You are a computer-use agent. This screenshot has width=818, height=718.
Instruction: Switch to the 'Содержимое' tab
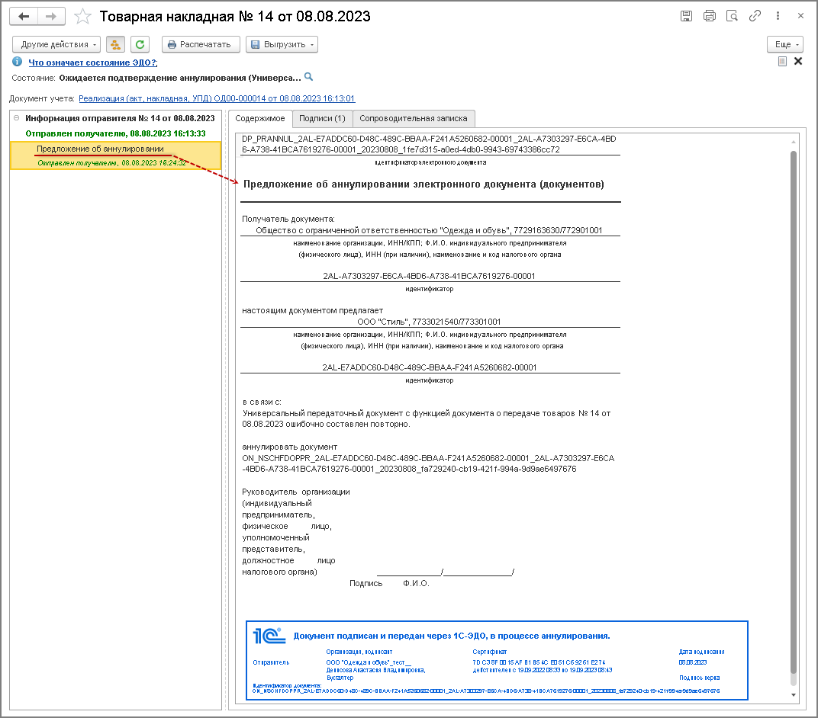pyautogui.click(x=259, y=118)
